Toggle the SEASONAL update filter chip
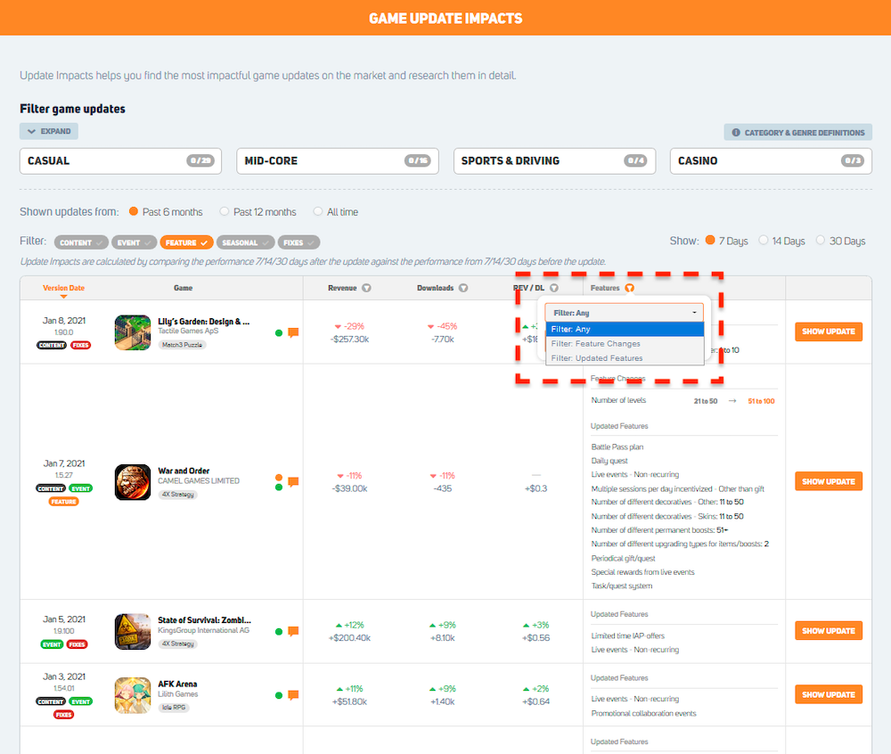891x754 pixels. click(x=246, y=242)
